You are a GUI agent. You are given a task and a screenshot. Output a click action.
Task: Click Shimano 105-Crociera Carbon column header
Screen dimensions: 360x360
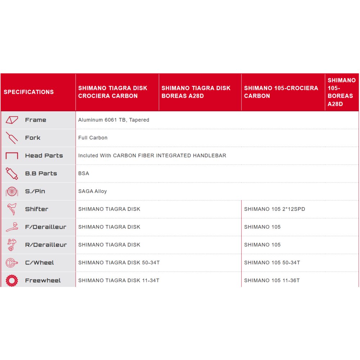coord(281,92)
